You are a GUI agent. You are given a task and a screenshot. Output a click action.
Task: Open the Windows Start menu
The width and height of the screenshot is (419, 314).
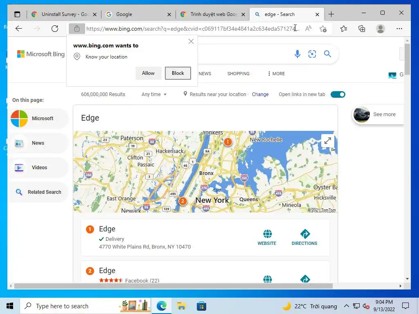point(10,306)
